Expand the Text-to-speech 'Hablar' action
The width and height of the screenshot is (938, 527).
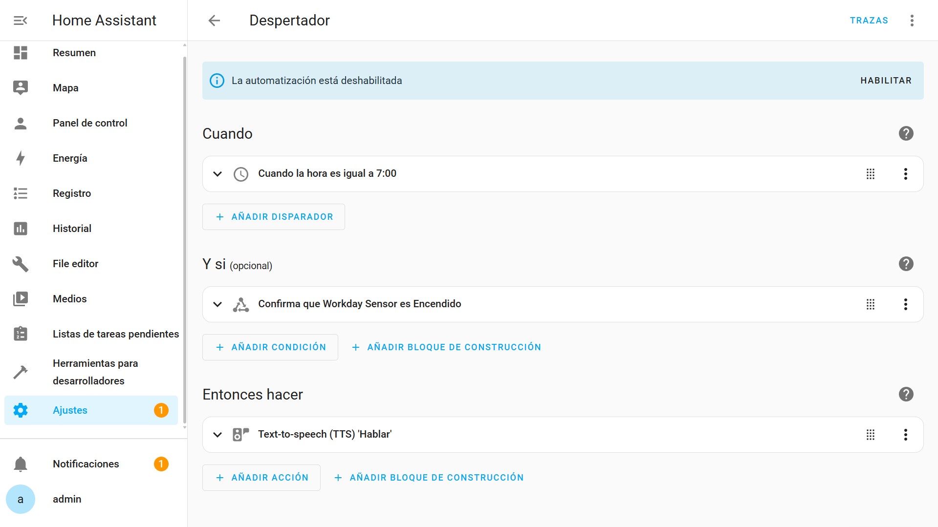218,435
